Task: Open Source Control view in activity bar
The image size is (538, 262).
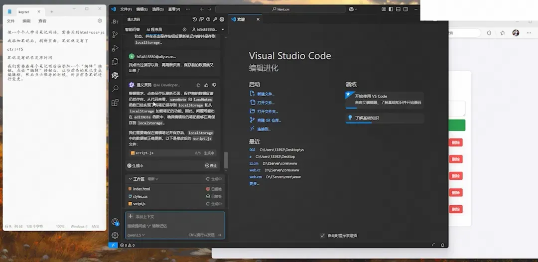Action: coord(115,35)
